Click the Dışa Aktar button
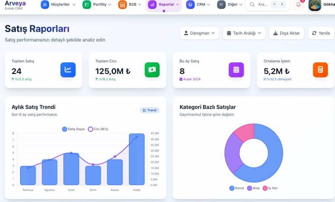The image size is (335, 202). click(x=287, y=33)
